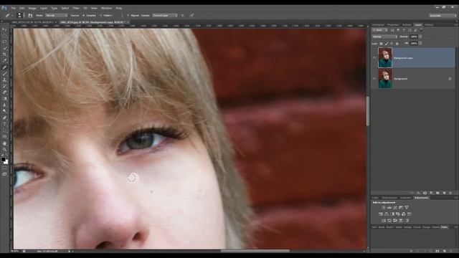Open the Window menu
This screenshot has height=258, width=459.
107,8
